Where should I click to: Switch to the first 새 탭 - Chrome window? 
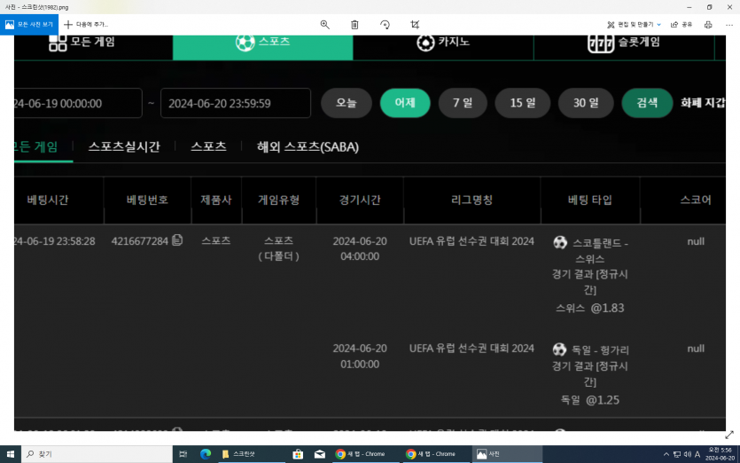[x=365, y=454]
